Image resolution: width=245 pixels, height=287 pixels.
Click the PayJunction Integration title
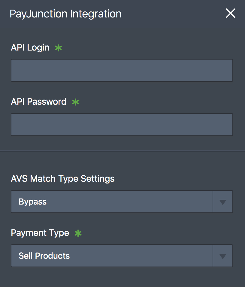tap(65, 14)
